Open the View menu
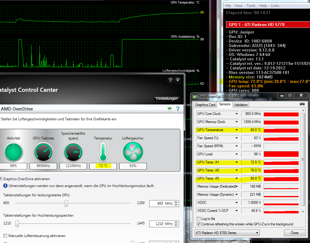Screen dimensions: 310x243 point(239,6)
